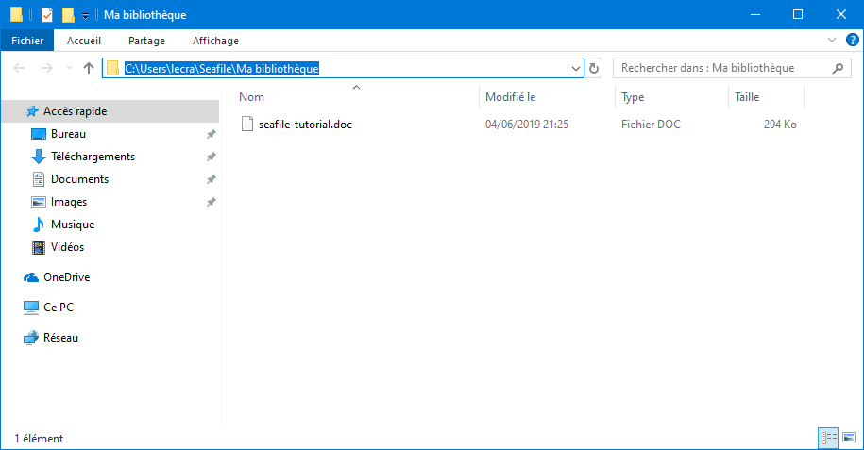The image size is (864, 450).
Task: Open Musique in the navigation pane
Action: (73, 225)
